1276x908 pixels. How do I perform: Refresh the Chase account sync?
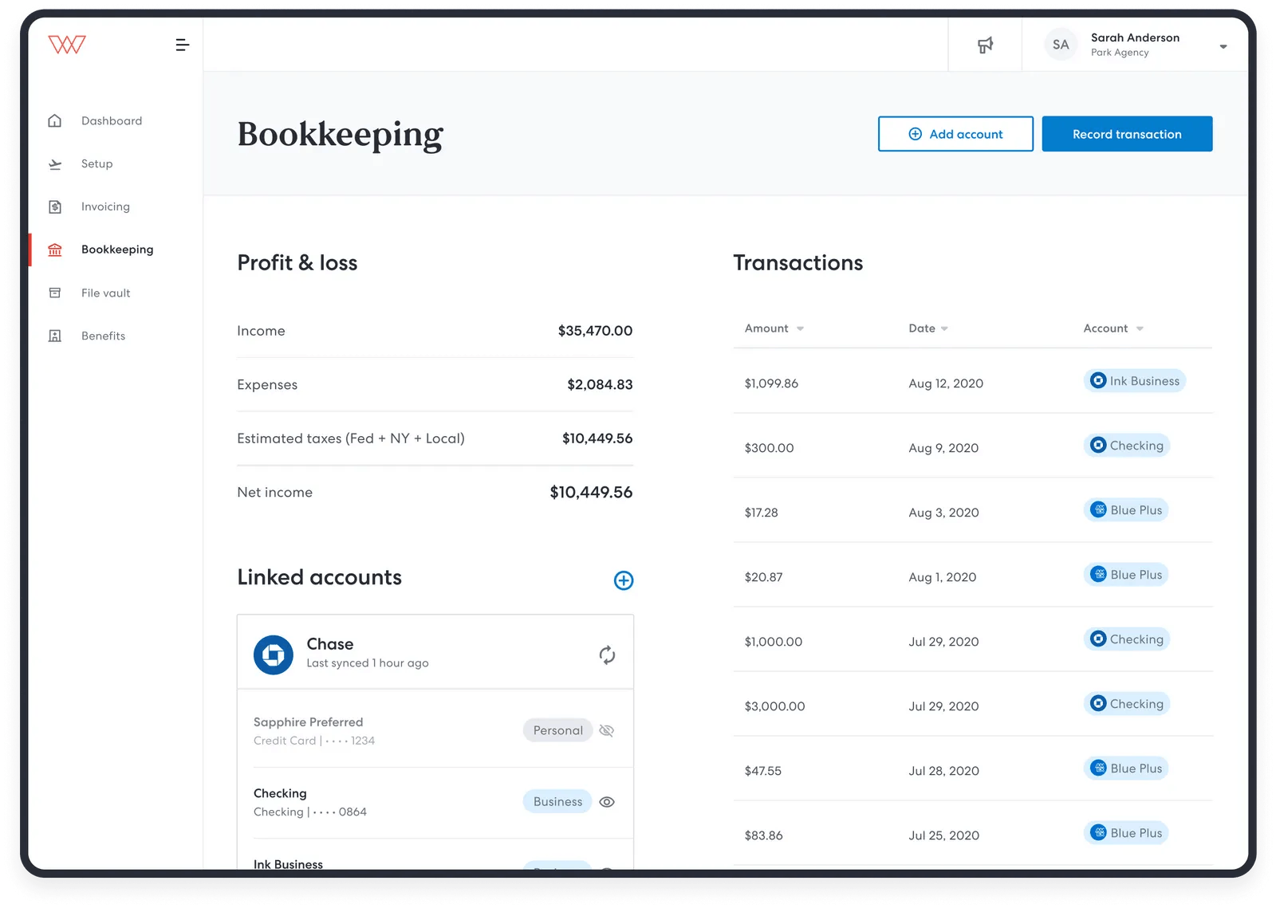pyautogui.click(x=607, y=655)
